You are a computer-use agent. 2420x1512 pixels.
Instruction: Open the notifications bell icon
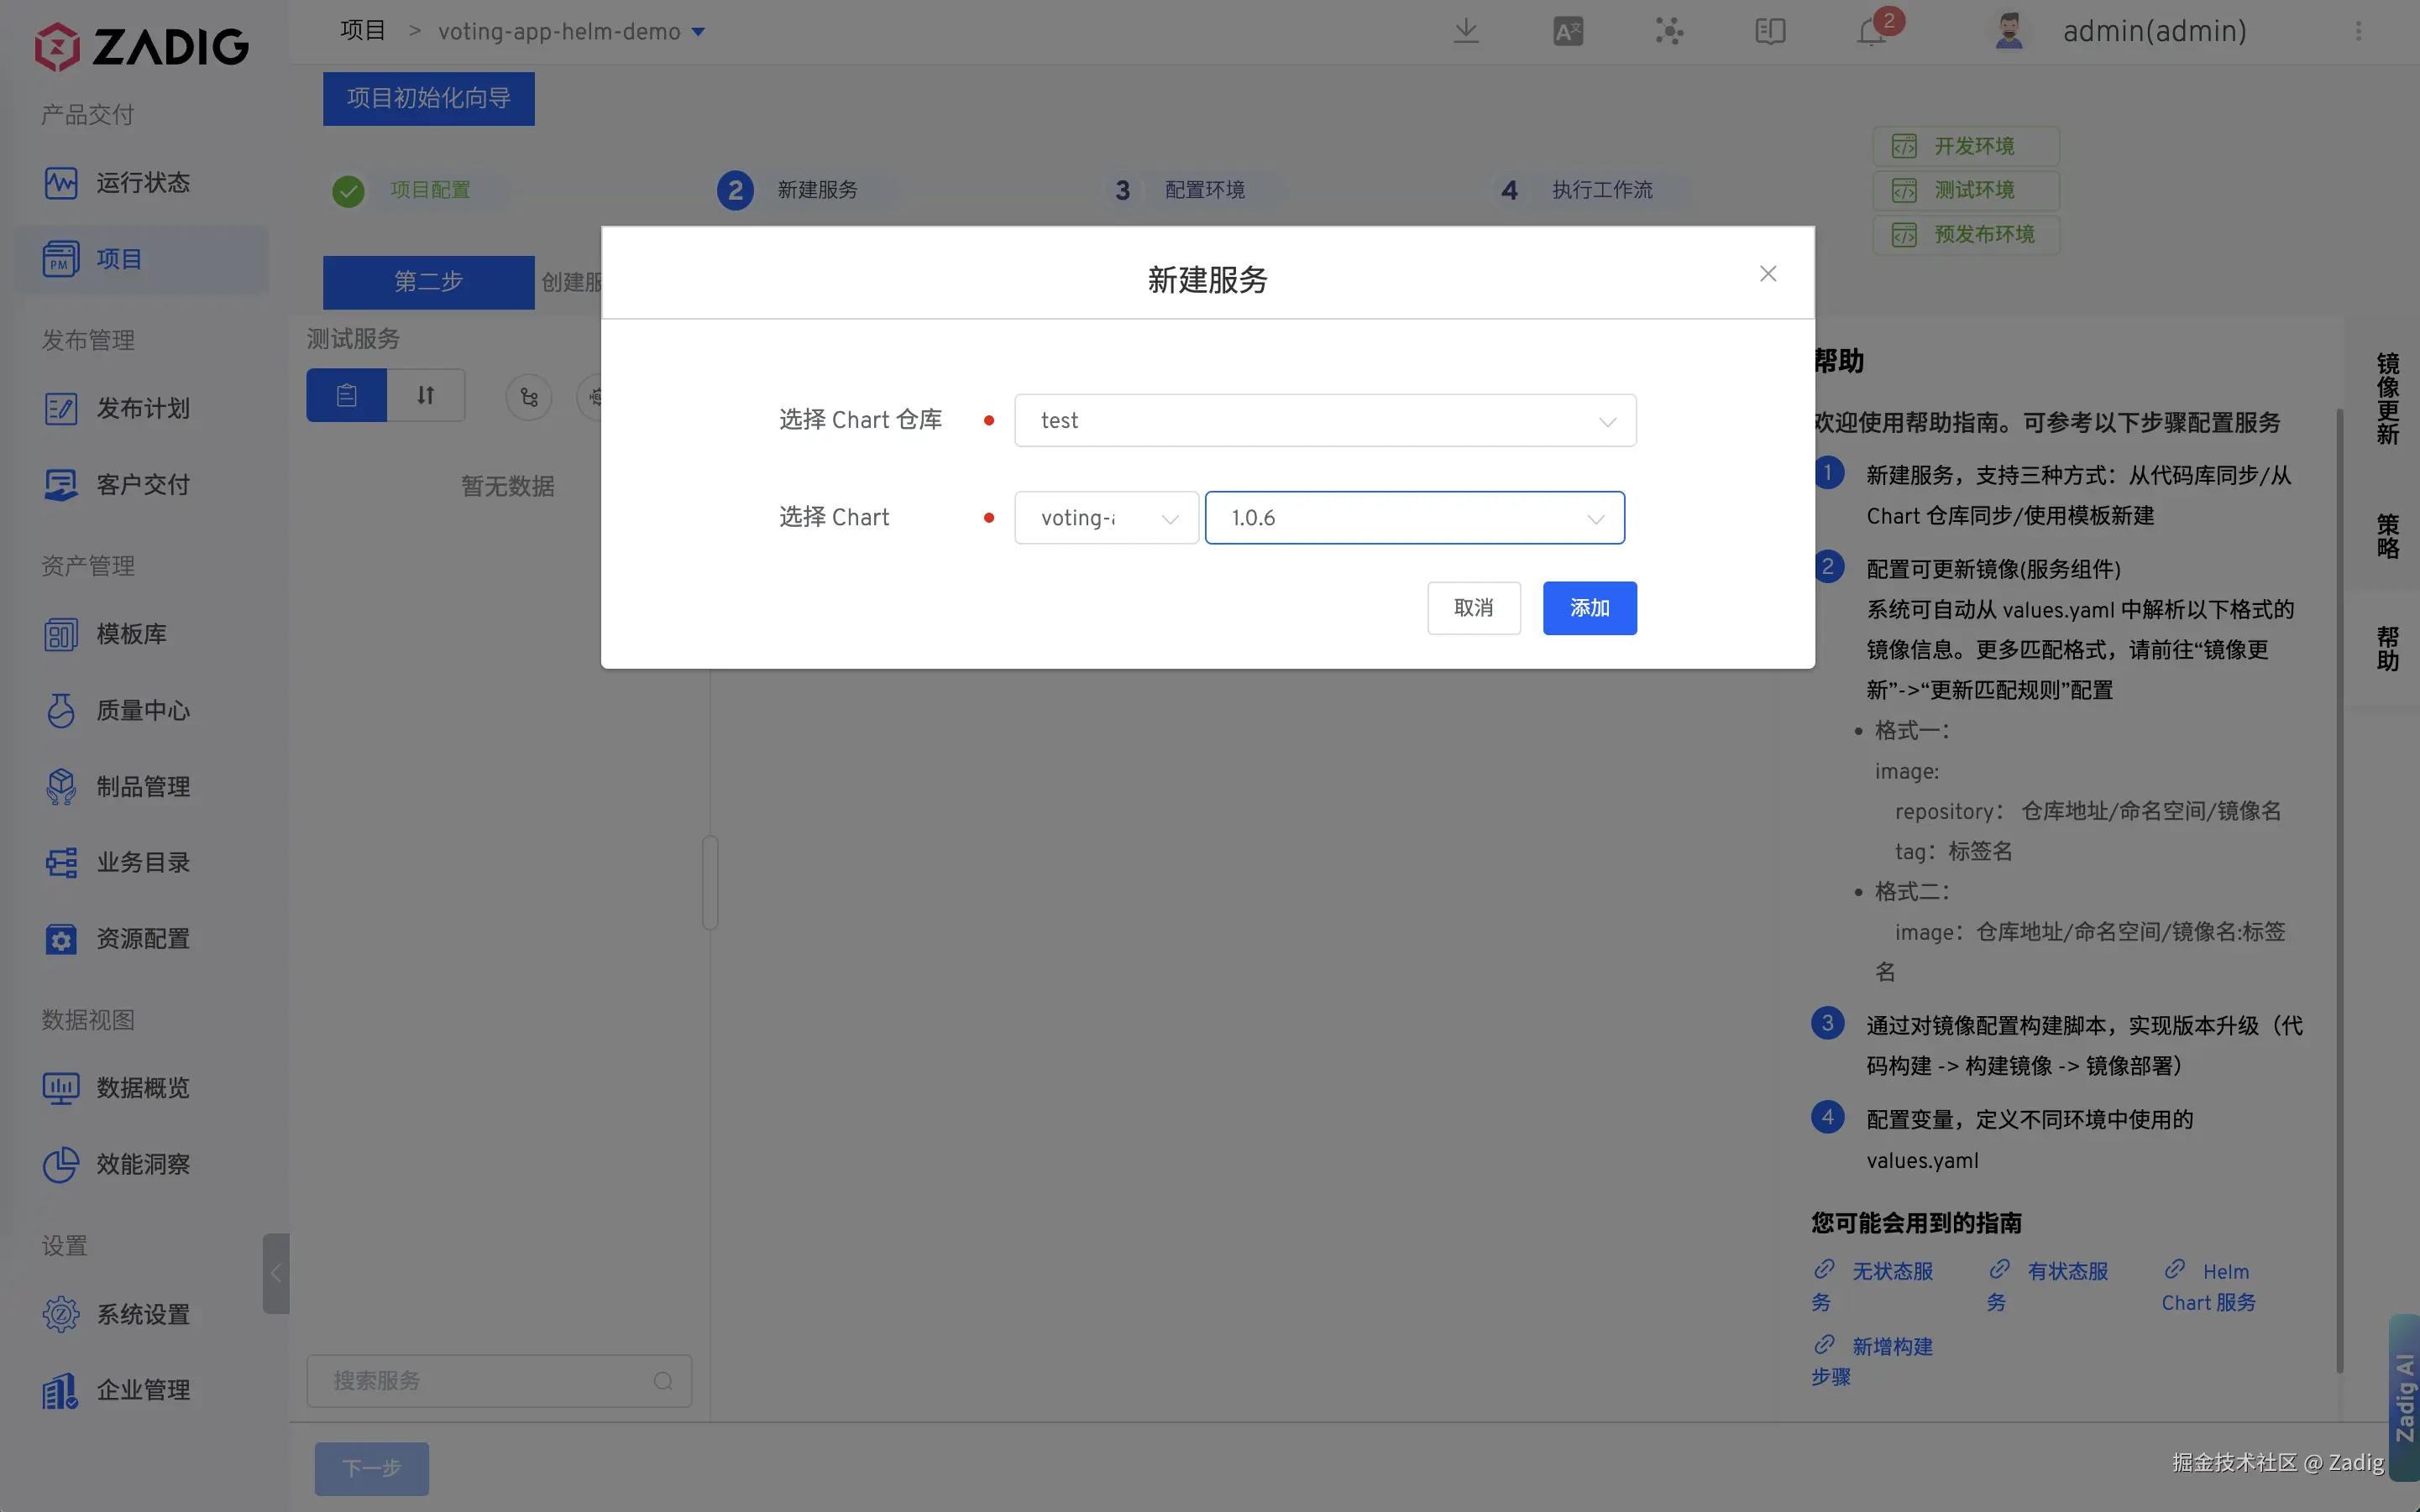point(1871,31)
